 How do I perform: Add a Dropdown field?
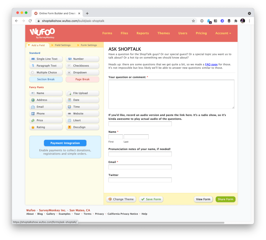82,72
